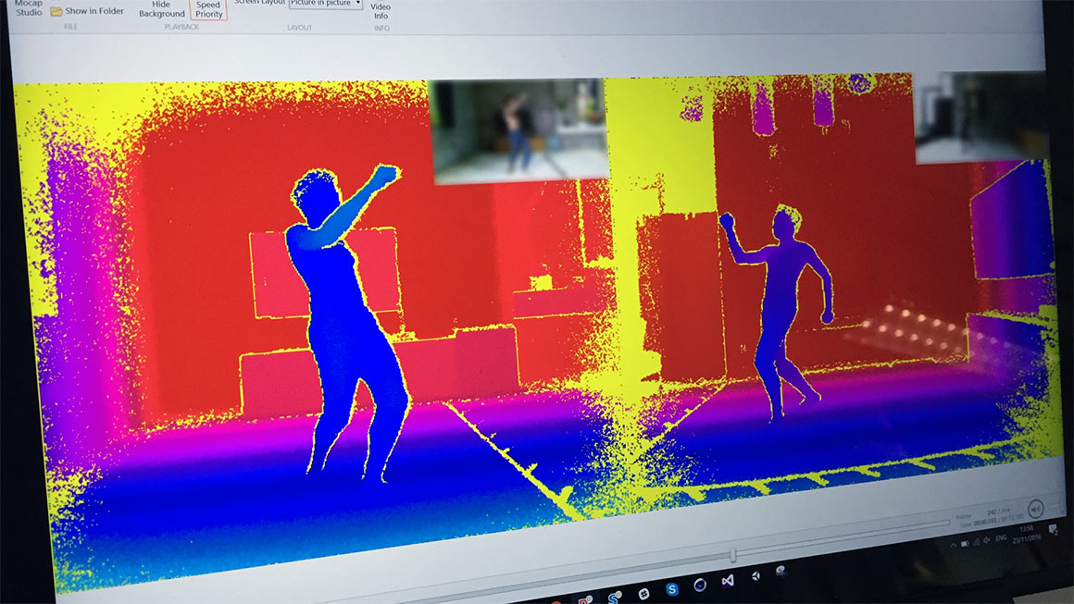
Task: Click the taskbar clock showing 23/11/2016
Action: (x=1026, y=535)
